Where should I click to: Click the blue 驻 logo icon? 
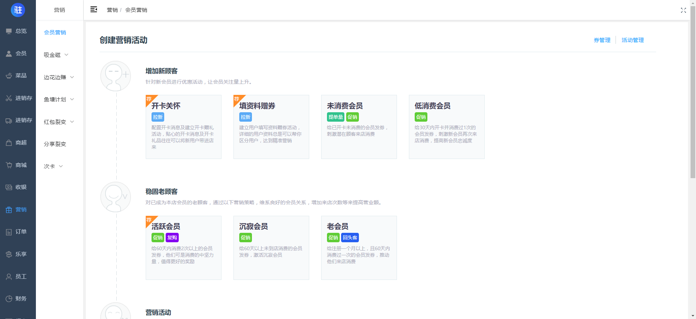click(18, 10)
